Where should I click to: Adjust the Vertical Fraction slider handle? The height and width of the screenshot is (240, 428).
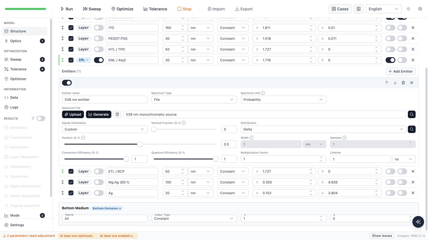click(x=154, y=129)
